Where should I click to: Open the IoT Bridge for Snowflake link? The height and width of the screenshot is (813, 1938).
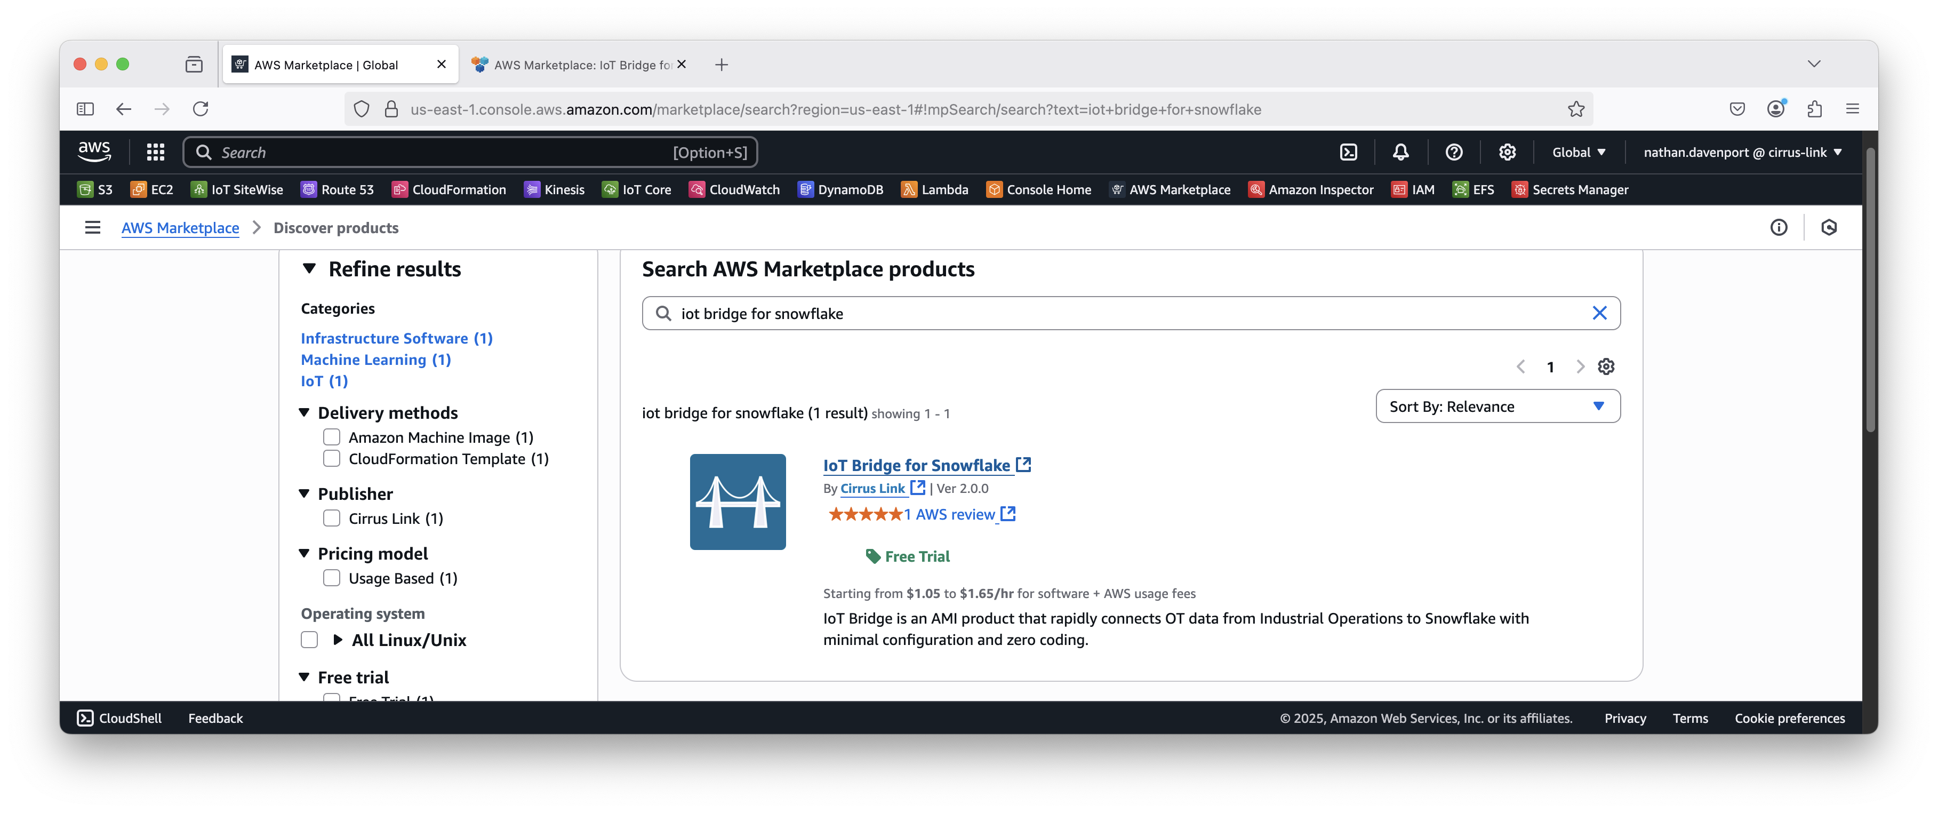click(916, 465)
